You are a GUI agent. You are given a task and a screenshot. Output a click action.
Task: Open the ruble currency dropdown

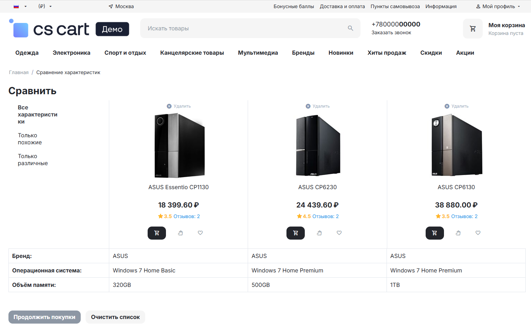point(45,6)
